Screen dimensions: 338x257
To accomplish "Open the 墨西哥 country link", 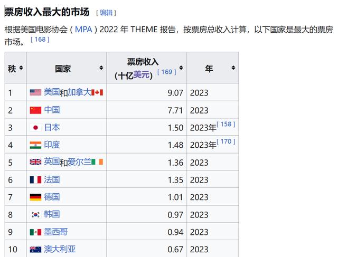I will tap(56, 232).
